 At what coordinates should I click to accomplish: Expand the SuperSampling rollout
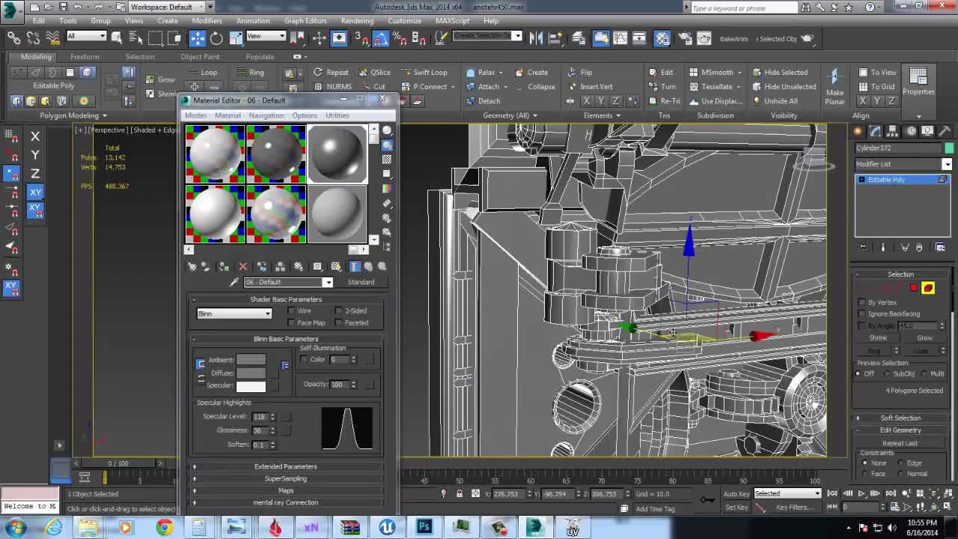point(286,478)
